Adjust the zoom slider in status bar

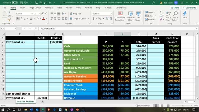tap(183, 106)
